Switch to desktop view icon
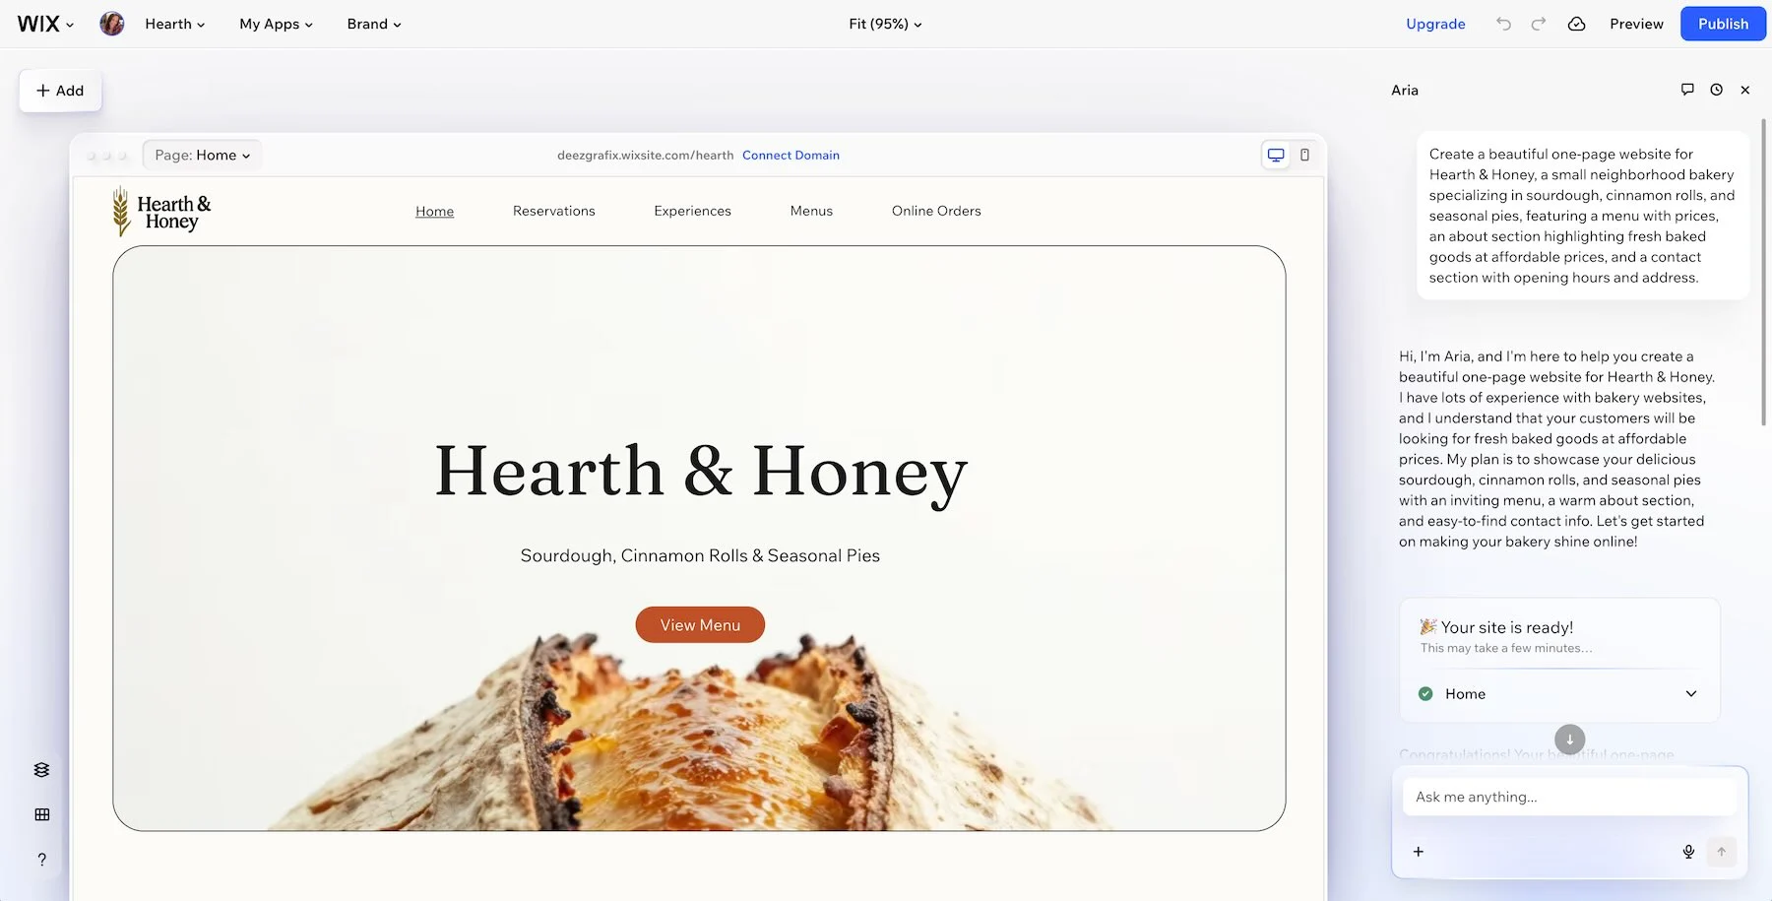Viewport: 1772px width, 901px height. (x=1276, y=155)
